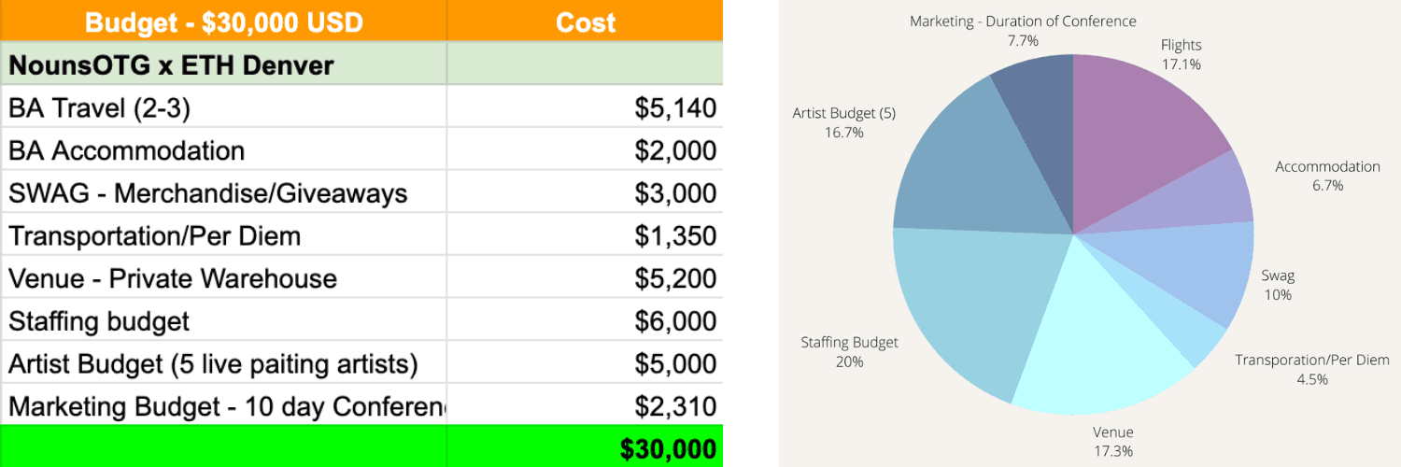Click the Venue - Private Warehouse cell
Image resolution: width=1401 pixels, height=467 pixels.
point(224,278)
